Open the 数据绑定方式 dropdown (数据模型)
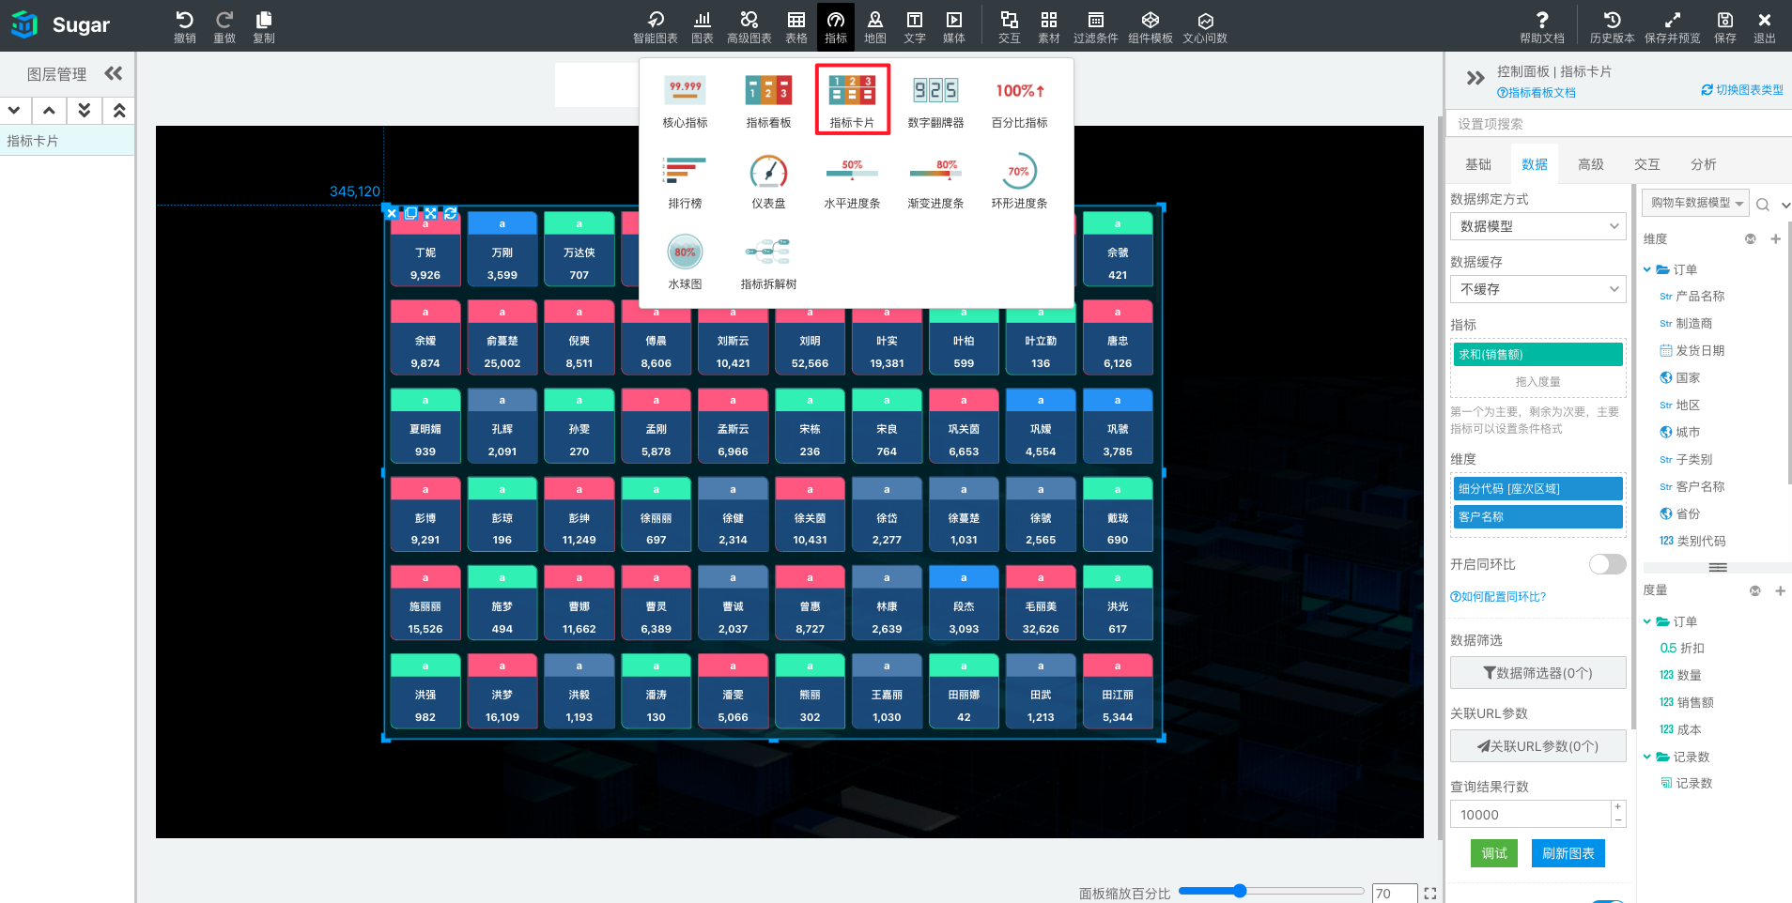This screenshot has height=903, width=1792. 1537,226
